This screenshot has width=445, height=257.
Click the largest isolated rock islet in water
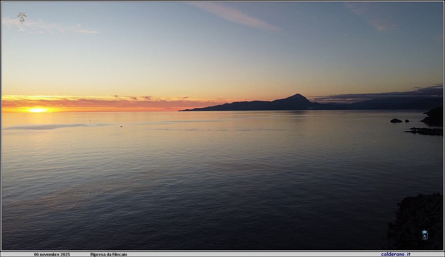click(396, 120)
